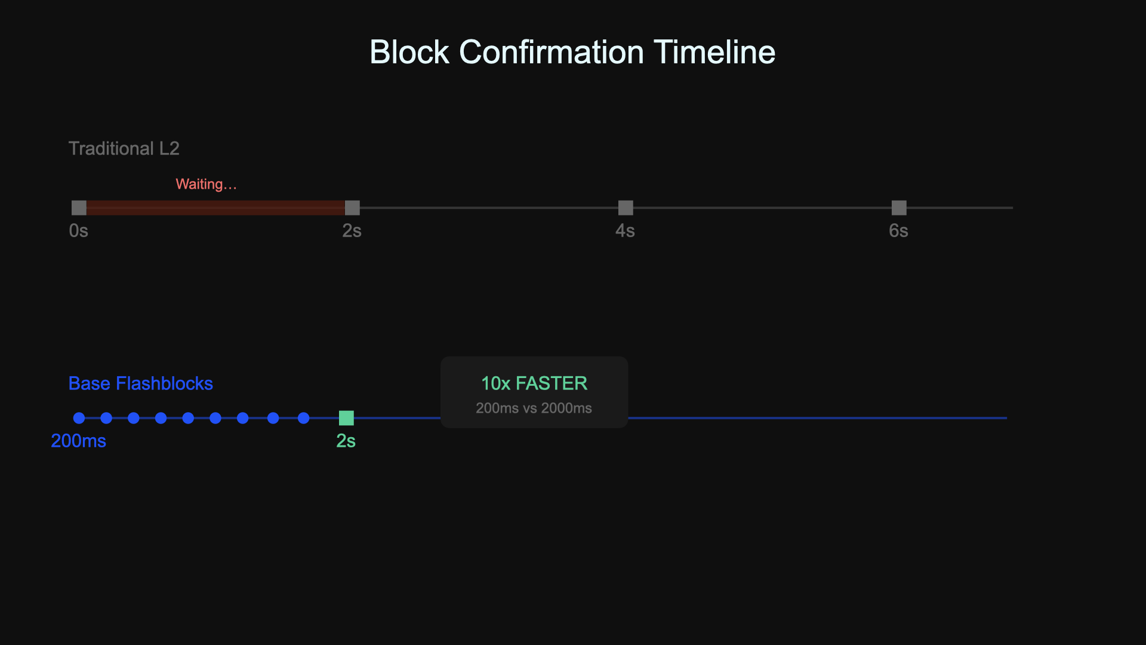Click the "200ms vs 2000ms" caption
The image size is (1146, 645).
click(534, 408)
